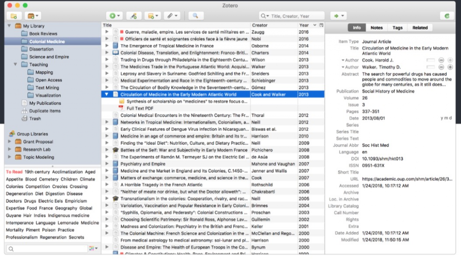The height and width of the screenshot is (262, 461).
Task: Click the note icon beside Synthesis of scholarship
Action: click(x=122, y=101)
